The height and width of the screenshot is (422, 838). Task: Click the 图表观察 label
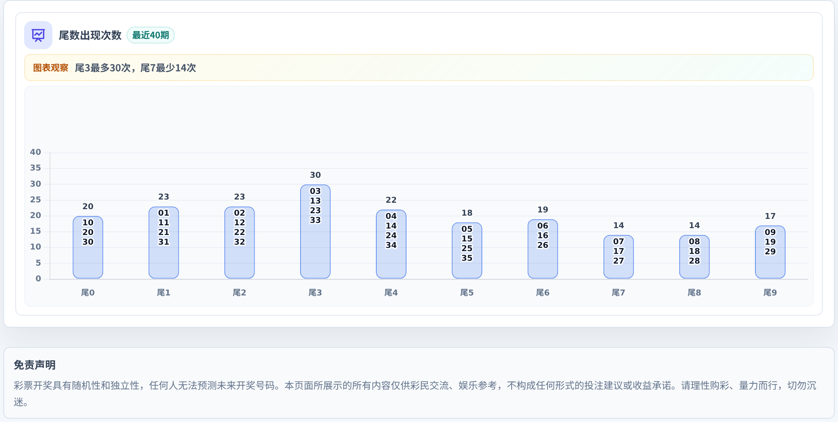(x=51, y=68)
